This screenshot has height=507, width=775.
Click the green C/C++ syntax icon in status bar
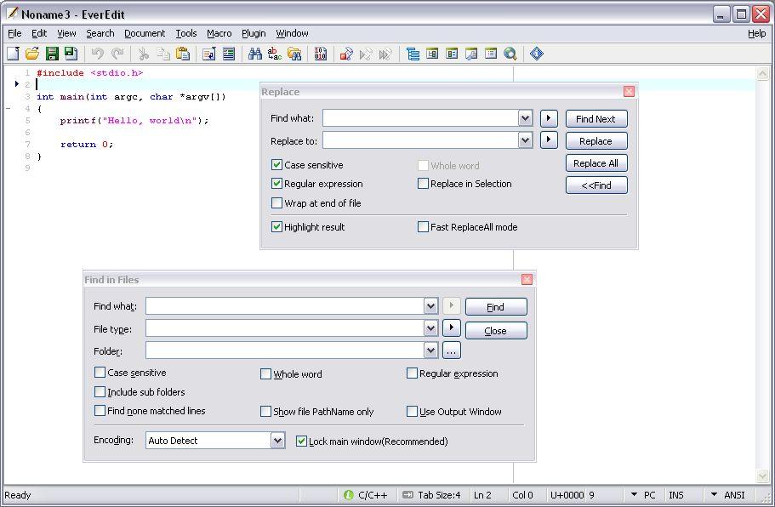click(349, 494)
